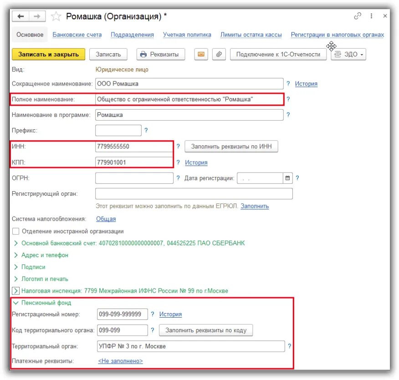
Task: Open Регистрации в налоговых органах tab
Action: [x=338, y=35]
